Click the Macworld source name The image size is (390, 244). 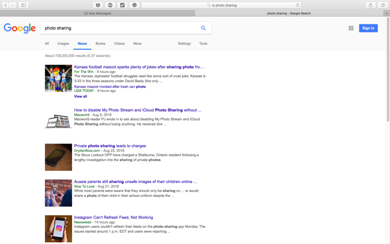[x=81, y=115]
